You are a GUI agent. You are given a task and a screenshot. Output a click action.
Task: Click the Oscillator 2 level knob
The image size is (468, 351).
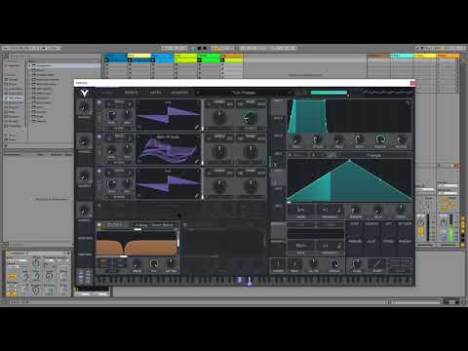[x=111, y=149]
